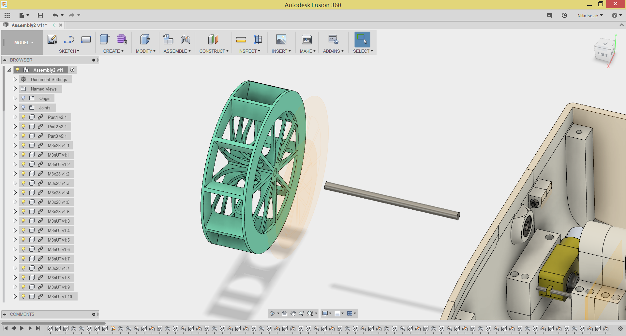Toggle the activate radio button for Assembly2 v11
Viewport: 626px width, 336px height.
(72, 70)
